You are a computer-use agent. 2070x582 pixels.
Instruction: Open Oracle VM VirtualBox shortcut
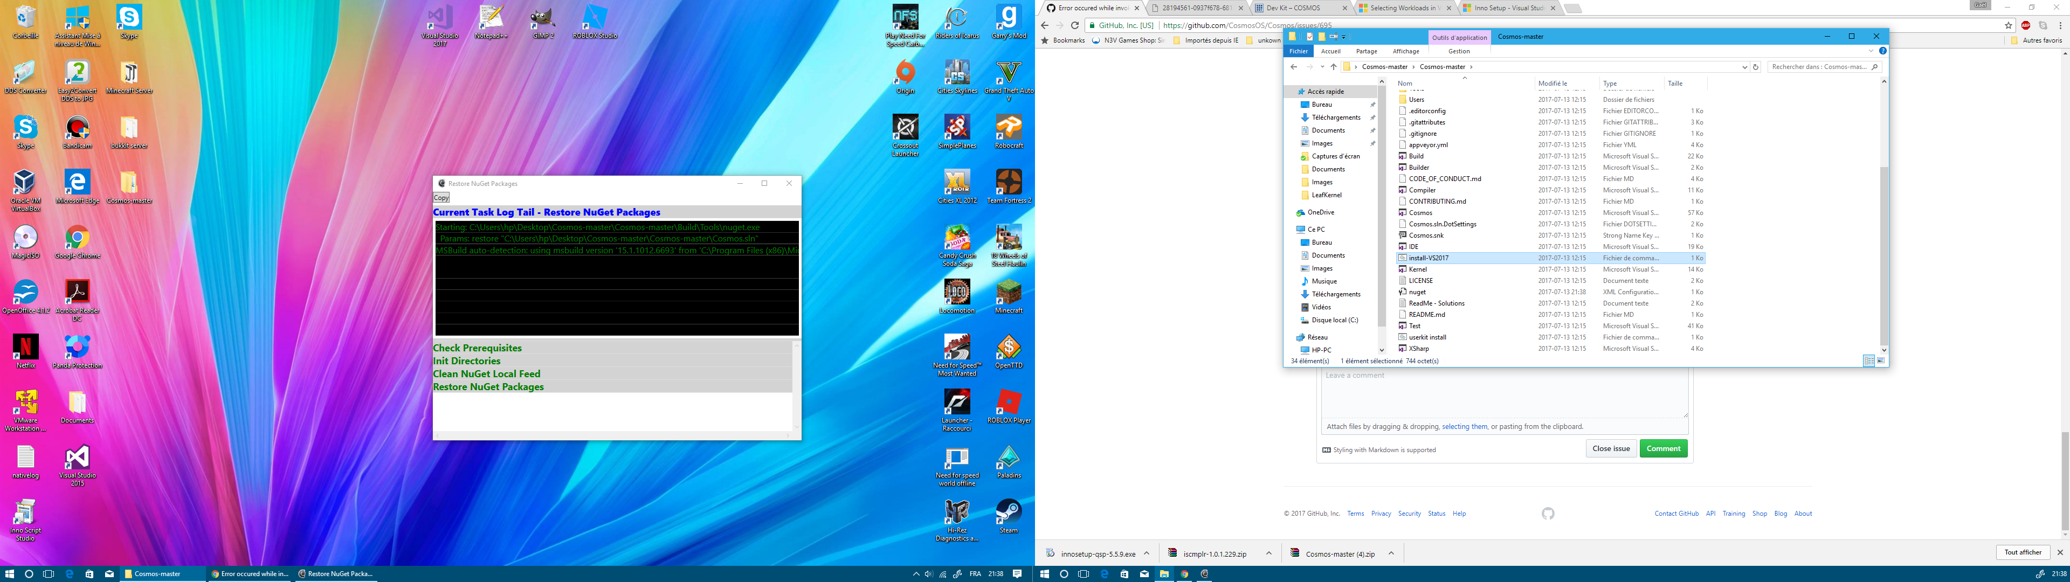click(26, 190)
